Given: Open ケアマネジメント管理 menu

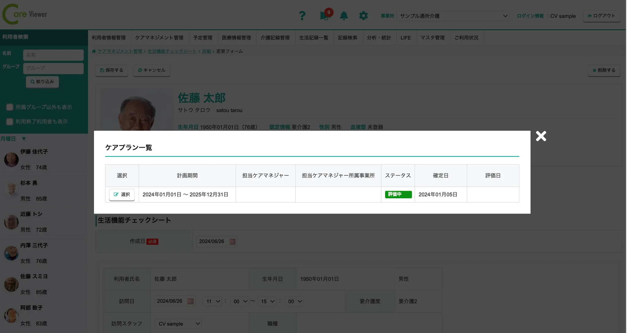Looking at the screenshot, I should click(x=159, y=38).
